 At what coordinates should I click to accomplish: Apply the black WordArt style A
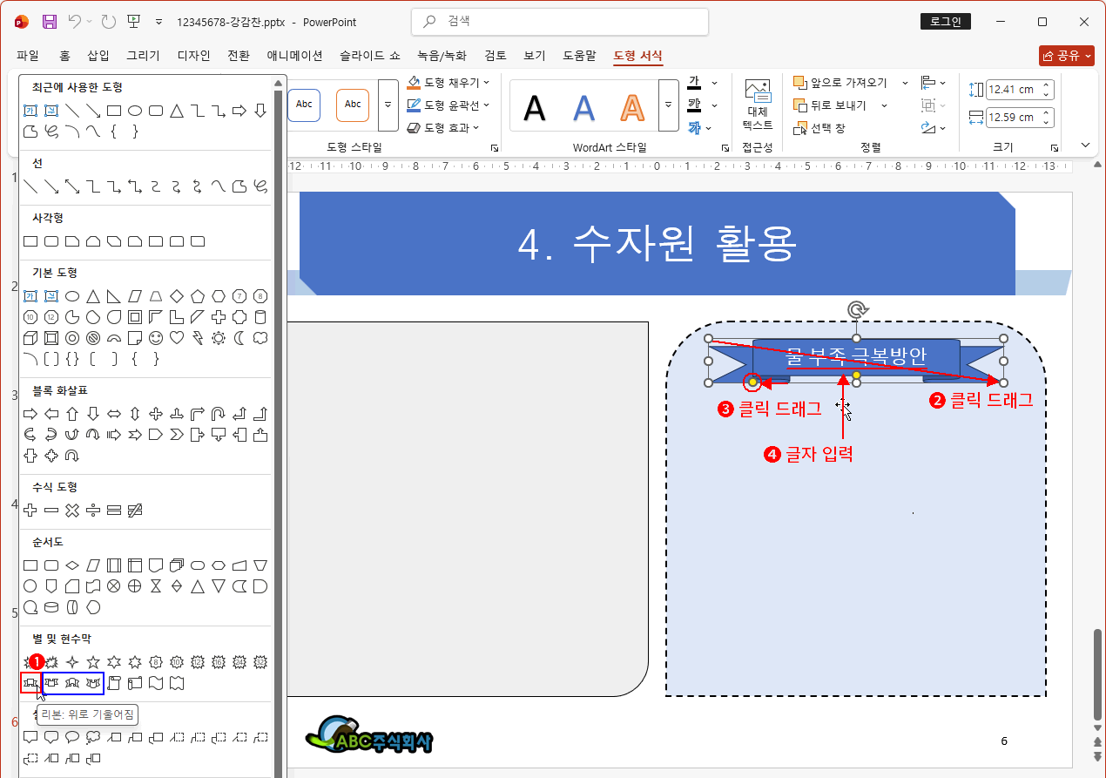534,106
